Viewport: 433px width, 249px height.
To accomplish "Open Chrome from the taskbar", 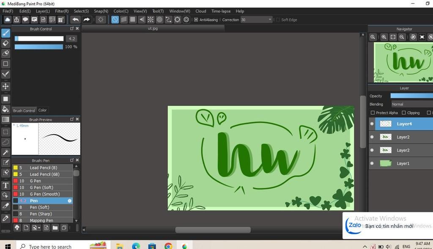I will [x=168, y=246].
